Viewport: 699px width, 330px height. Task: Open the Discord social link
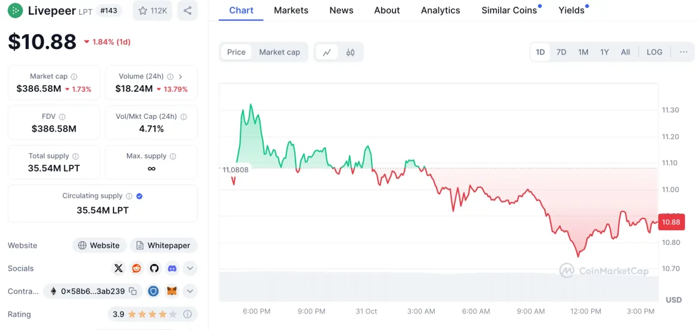coord(172,268)
